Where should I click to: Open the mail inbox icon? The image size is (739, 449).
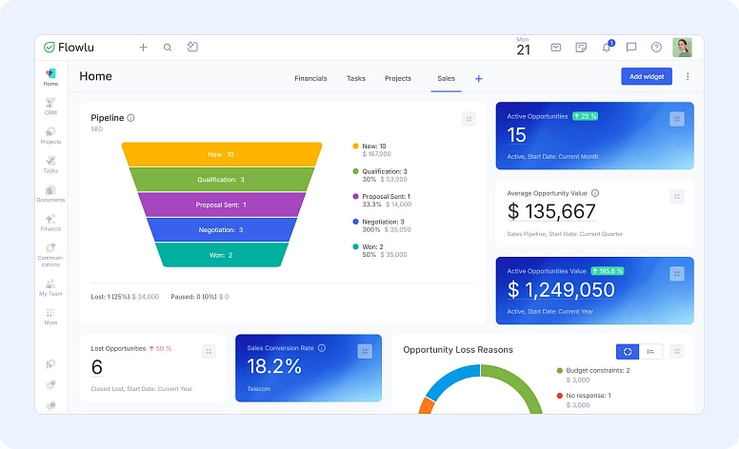click(x=556, y=47)
